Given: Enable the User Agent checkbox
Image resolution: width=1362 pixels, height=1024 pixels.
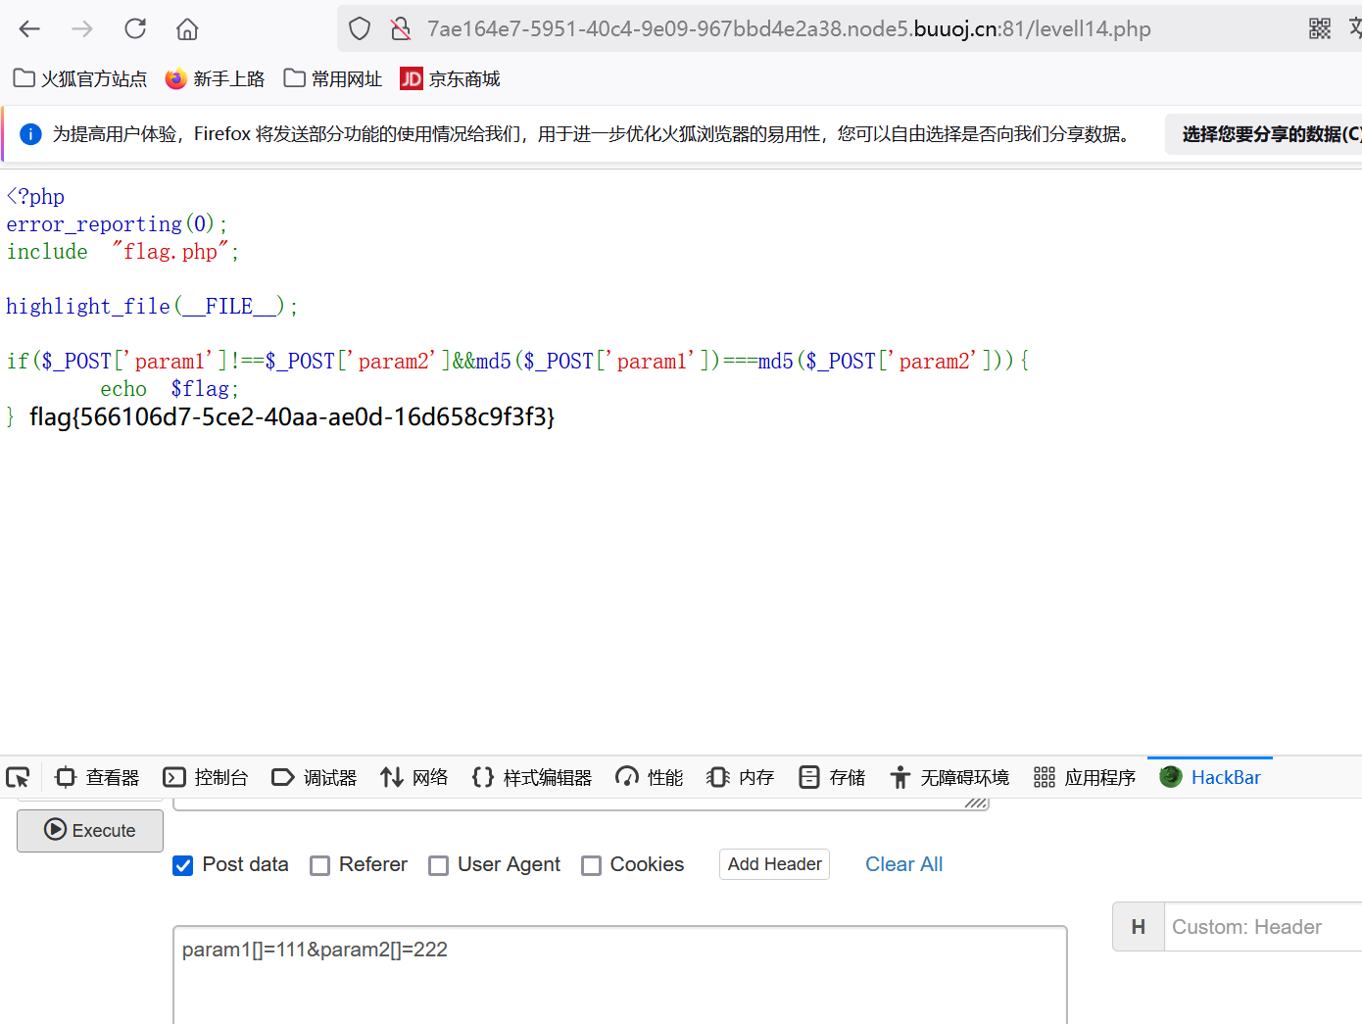Looking at the screenshot, I should [438, 865].
